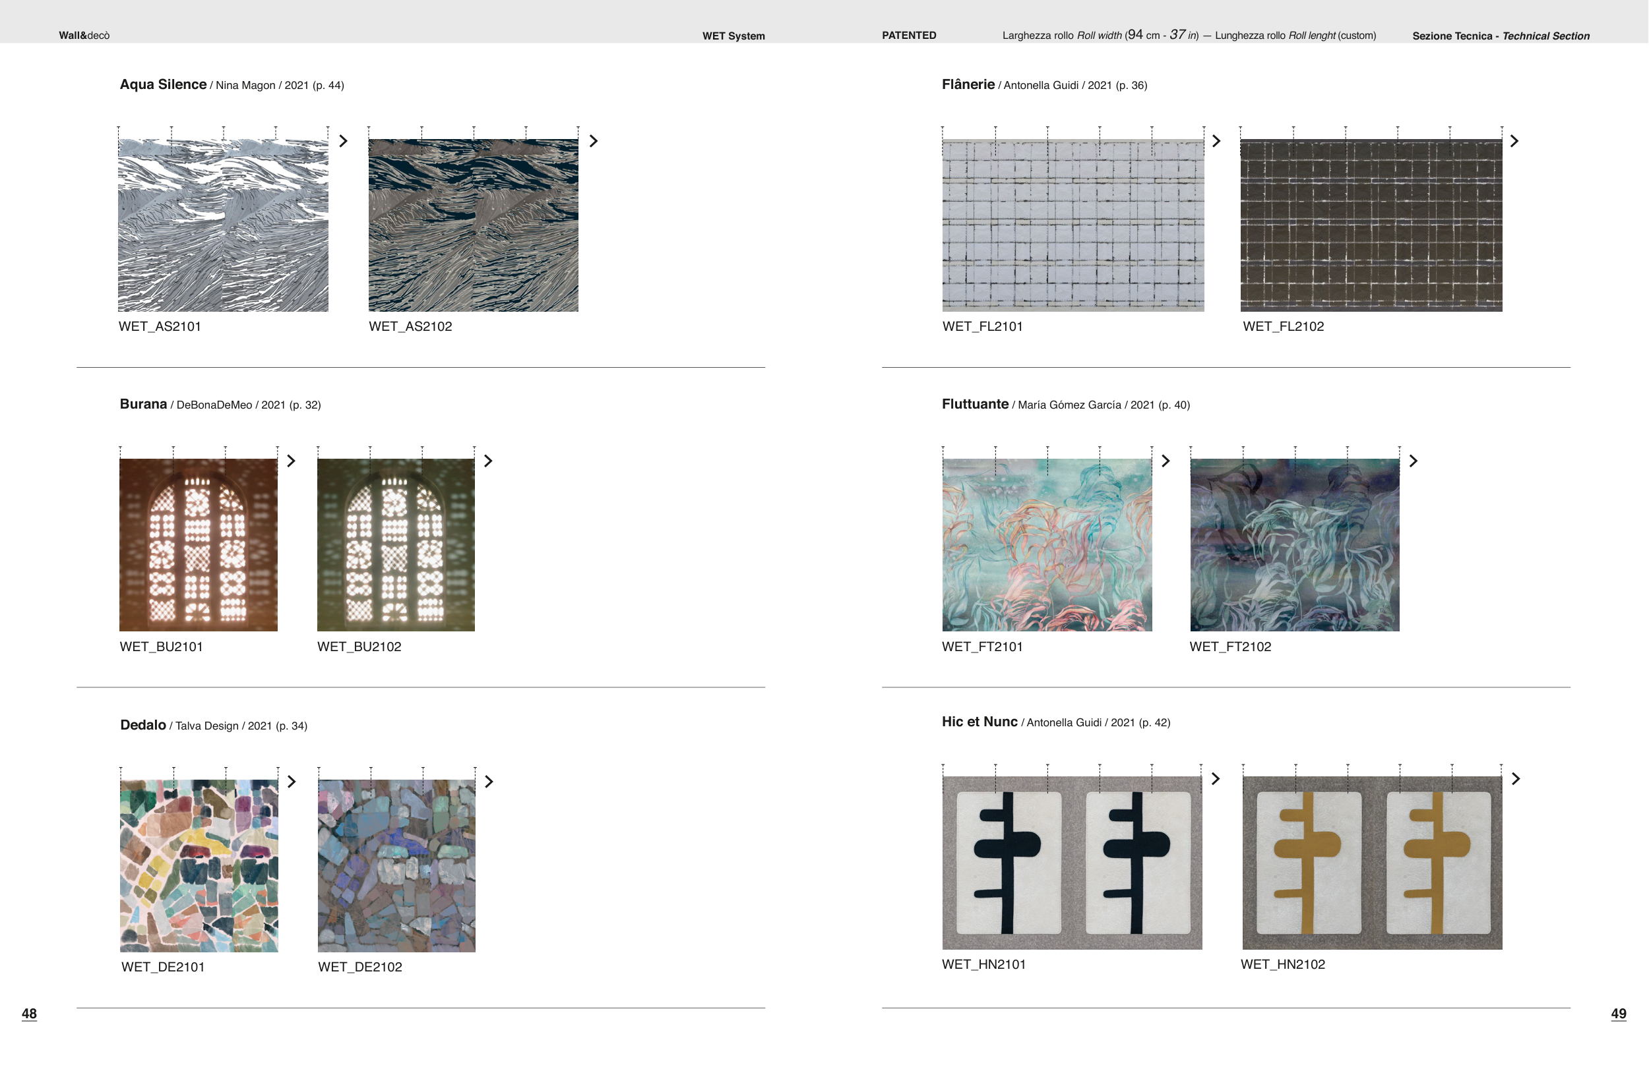
Task: Click the WET System header label
Action: coord(733,36)
